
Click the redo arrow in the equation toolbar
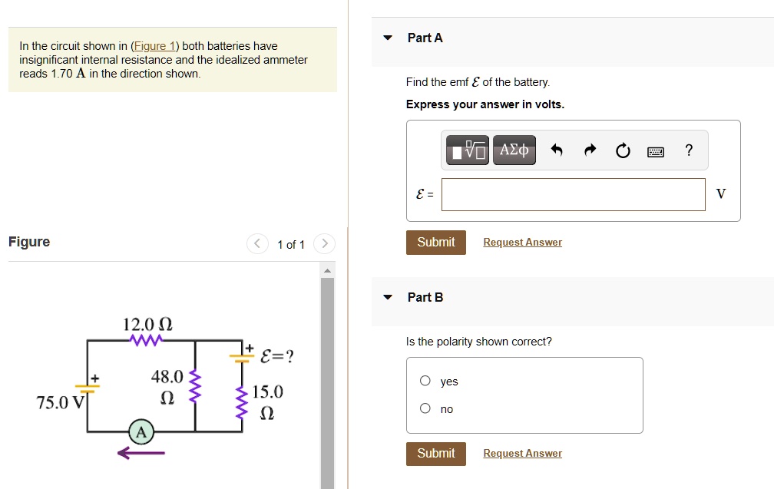[x=588, y=150]
